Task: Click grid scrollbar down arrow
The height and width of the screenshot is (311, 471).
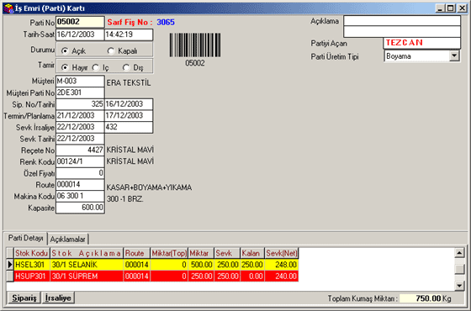Action: (x=459, y=286)
